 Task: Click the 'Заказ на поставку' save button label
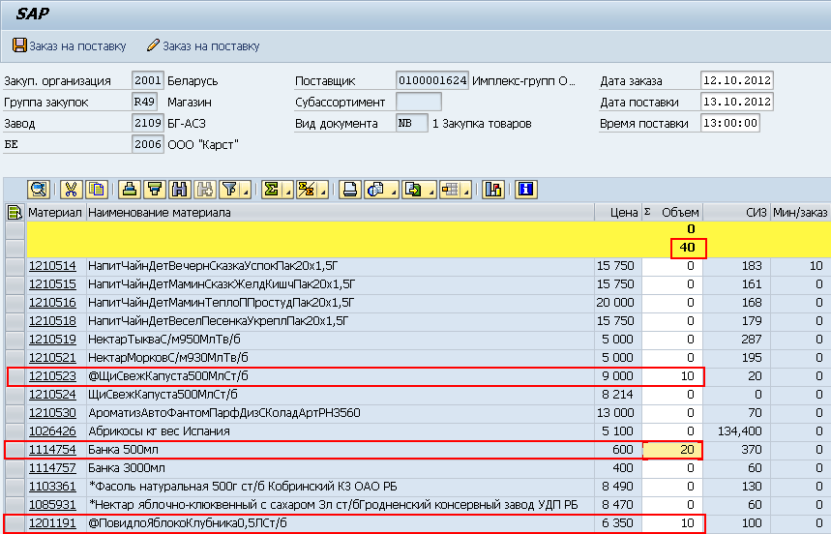[x=77, y=46]
